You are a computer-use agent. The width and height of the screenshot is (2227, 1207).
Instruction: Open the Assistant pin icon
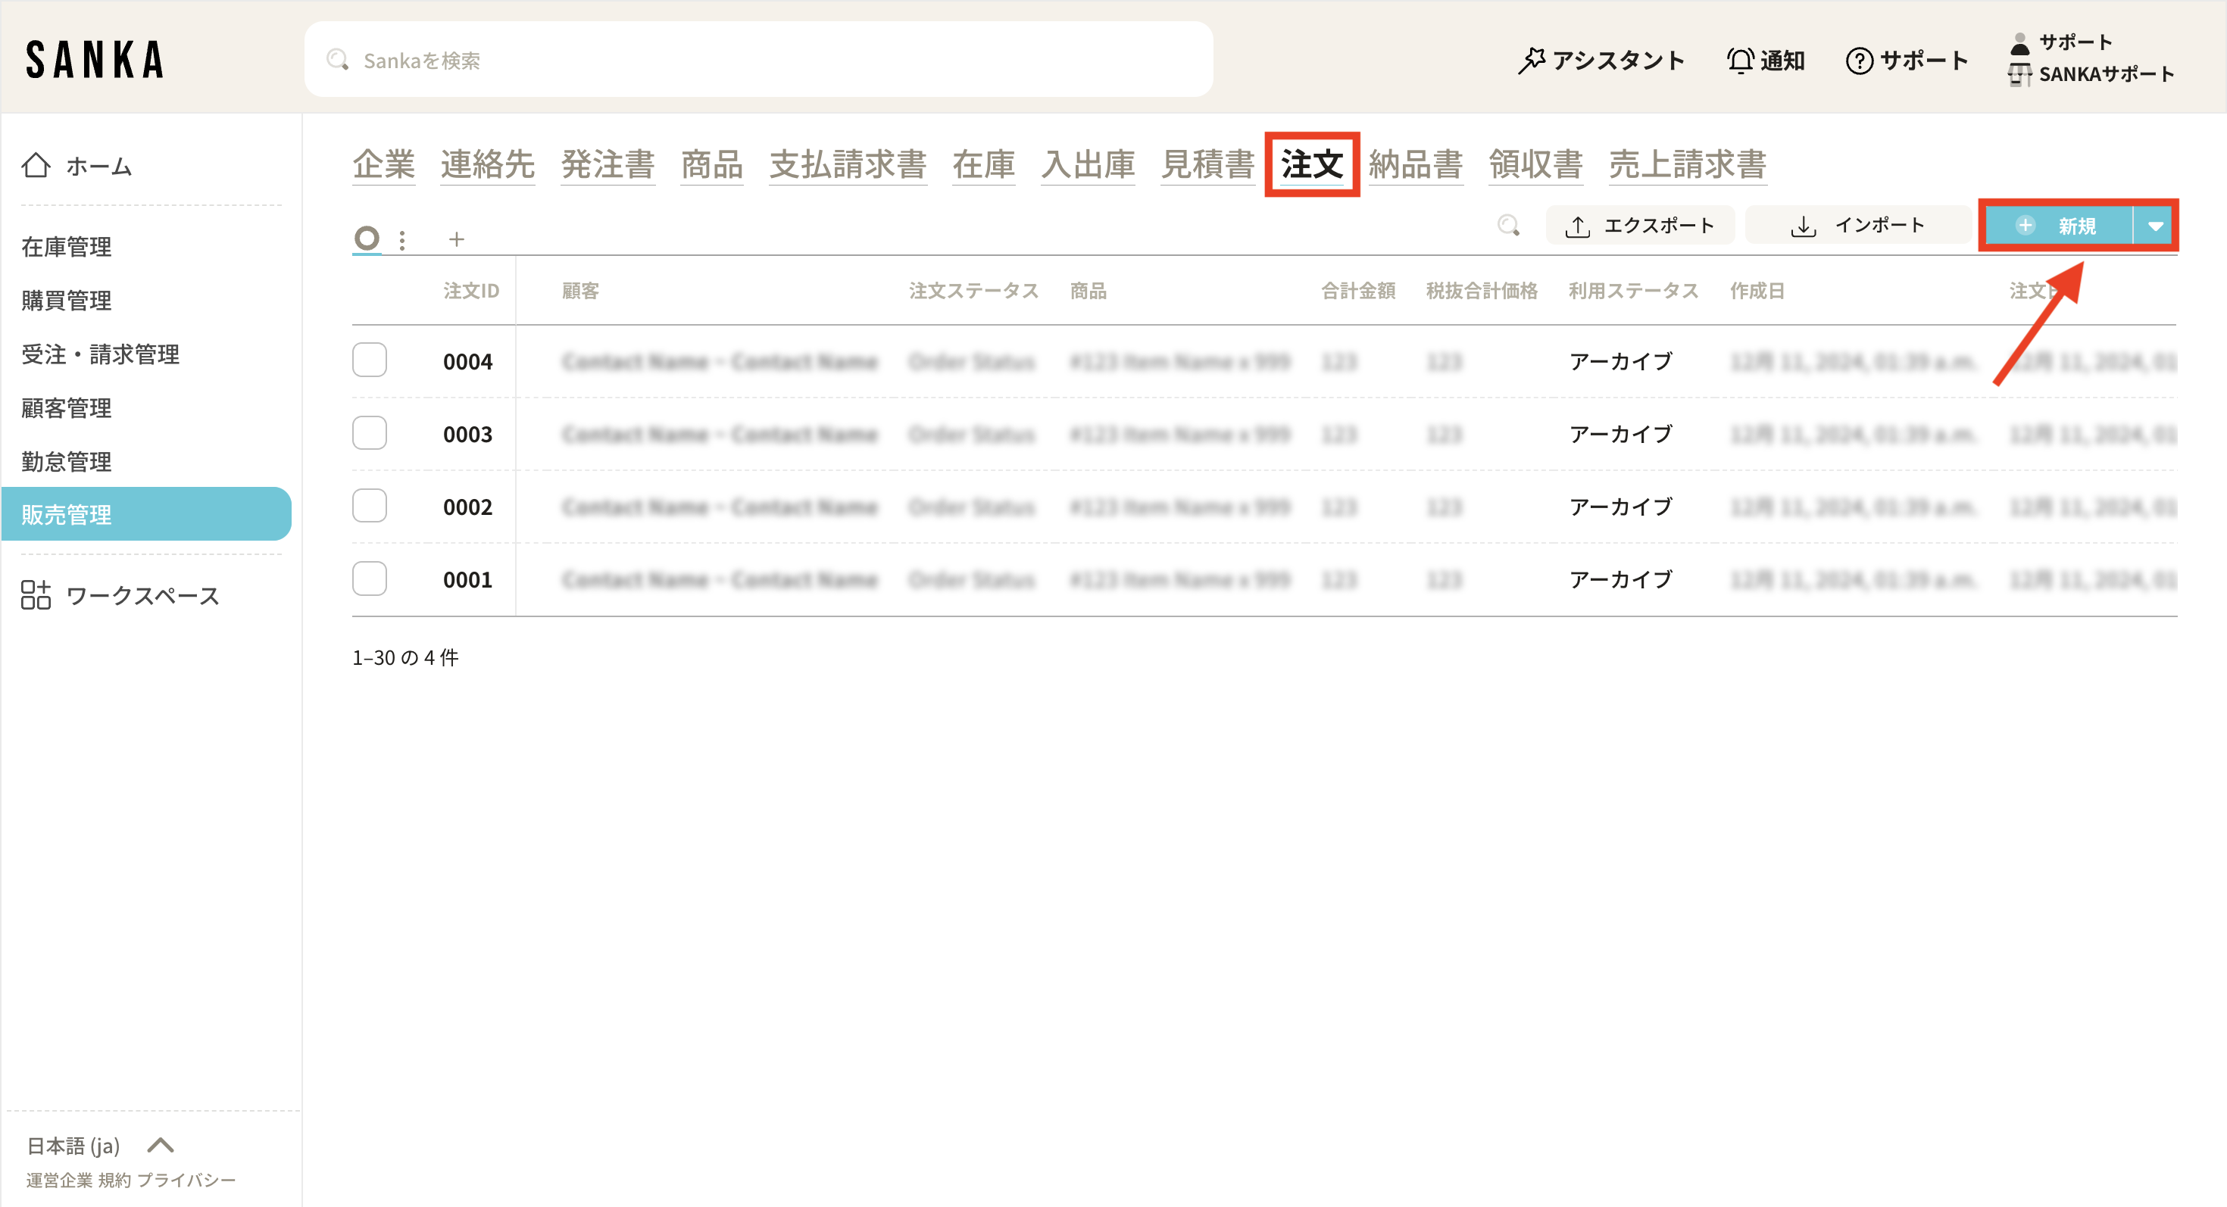tap(1531, 61)
